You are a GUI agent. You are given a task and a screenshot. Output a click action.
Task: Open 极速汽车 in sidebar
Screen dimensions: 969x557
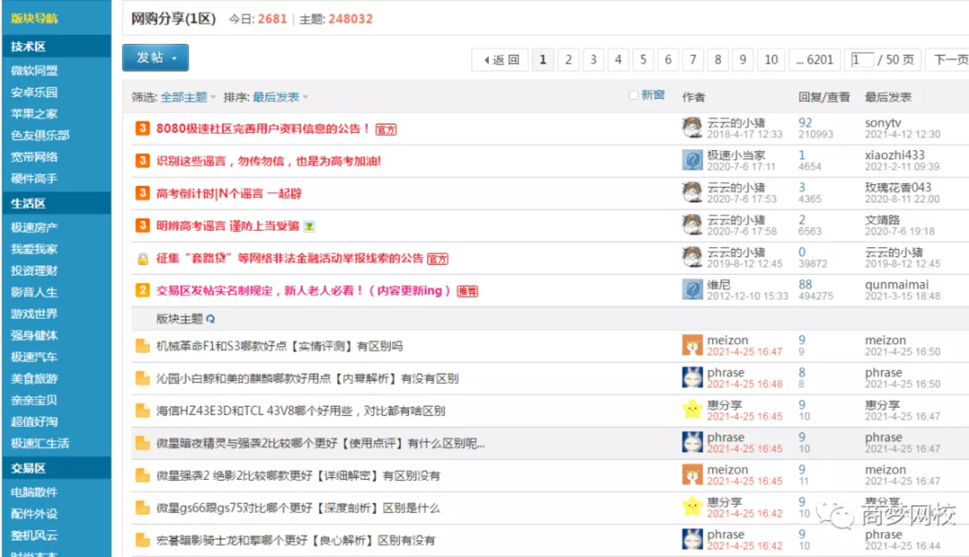[x=34, y=357]
